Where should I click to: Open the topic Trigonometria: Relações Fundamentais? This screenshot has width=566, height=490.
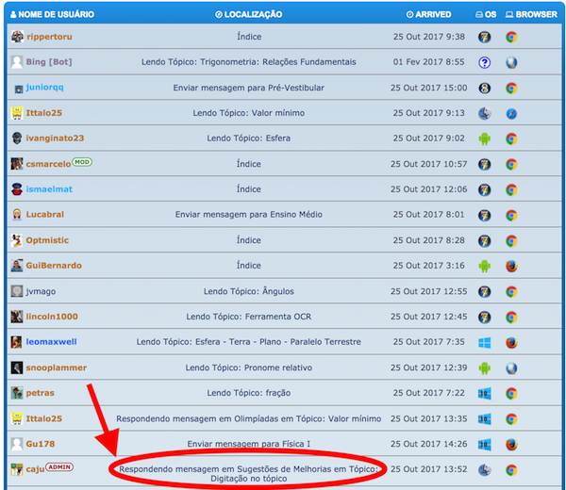coord(249,62)
